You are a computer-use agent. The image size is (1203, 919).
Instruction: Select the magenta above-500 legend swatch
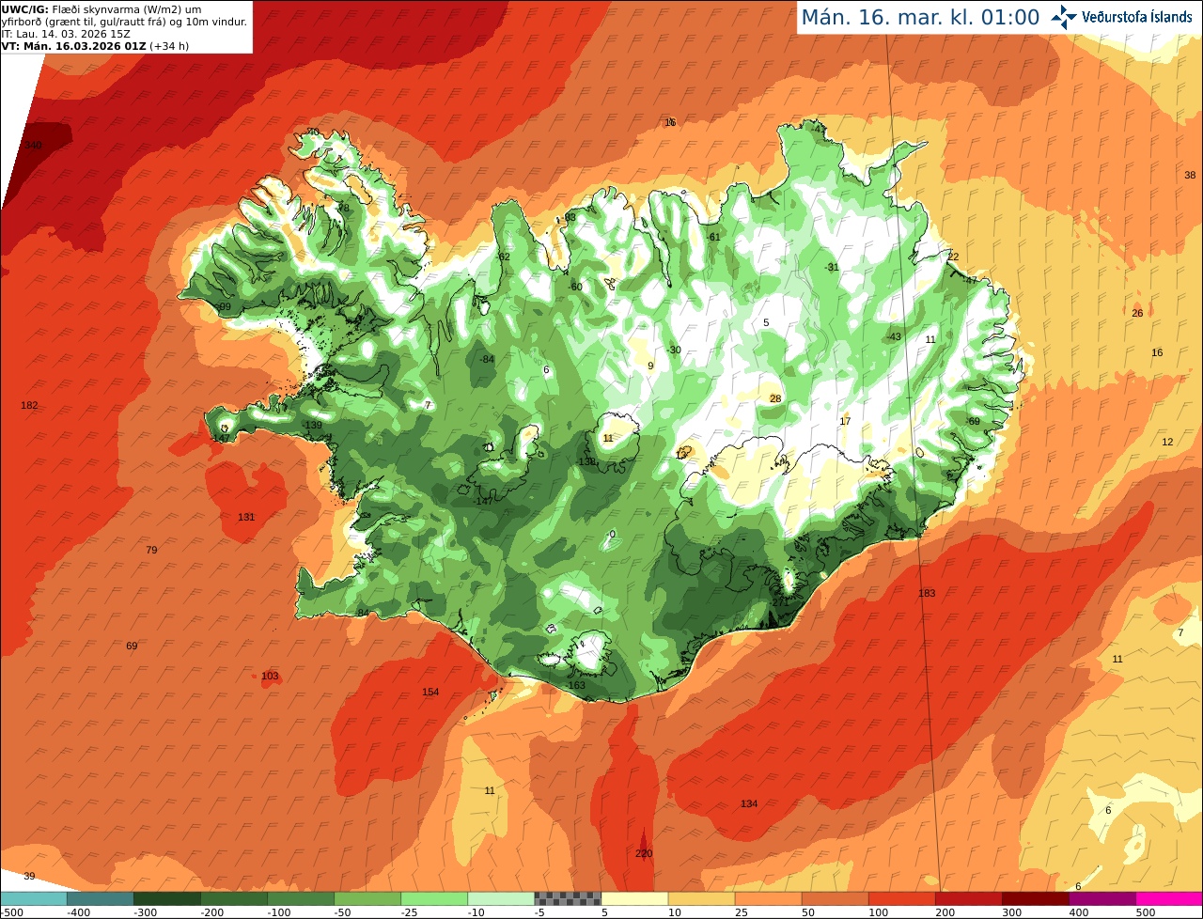point(1169,898)
